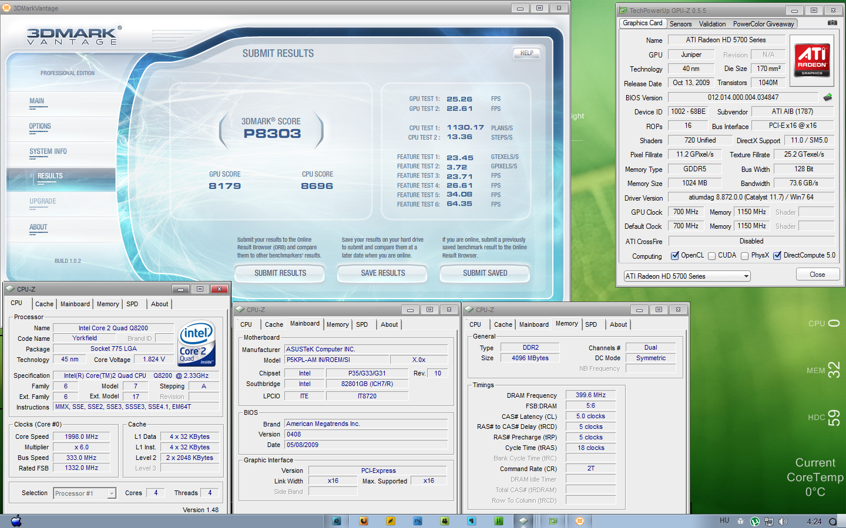Open Photoshop from the taskbar
Viewport: 846px width, 528px height.
pyautogui.click(x=418, y=521)
